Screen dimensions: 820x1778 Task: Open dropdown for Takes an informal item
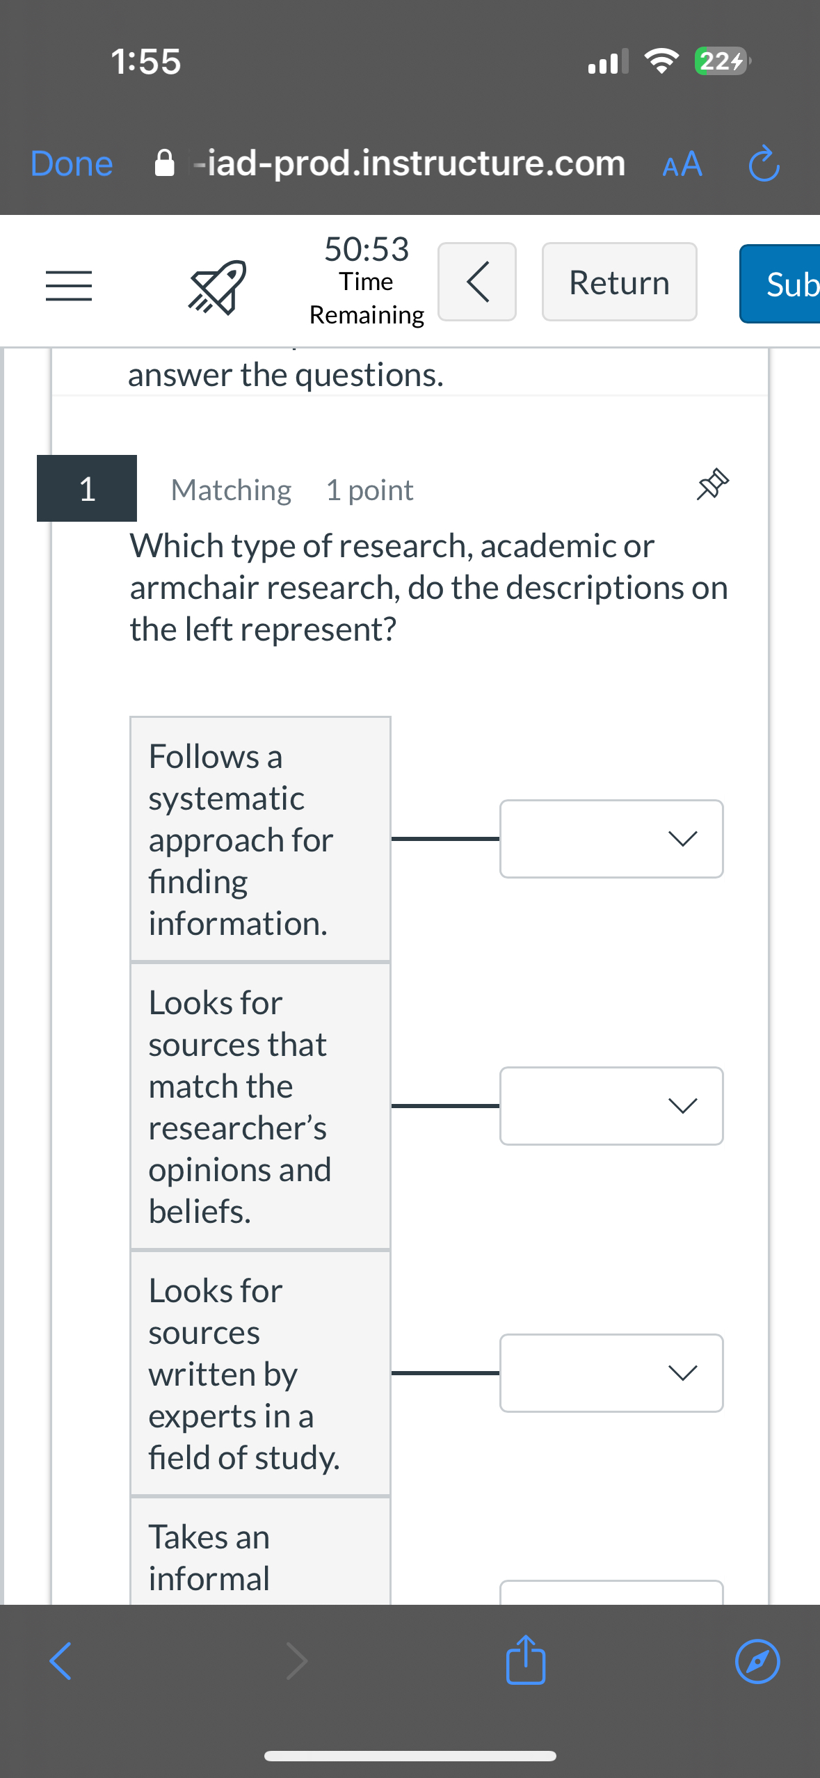611,1593
